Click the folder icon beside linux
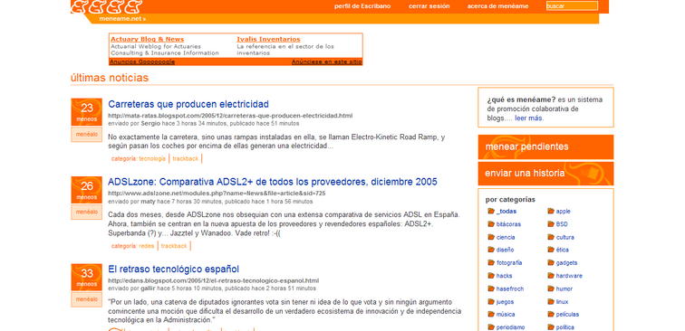 coord(551,302)
